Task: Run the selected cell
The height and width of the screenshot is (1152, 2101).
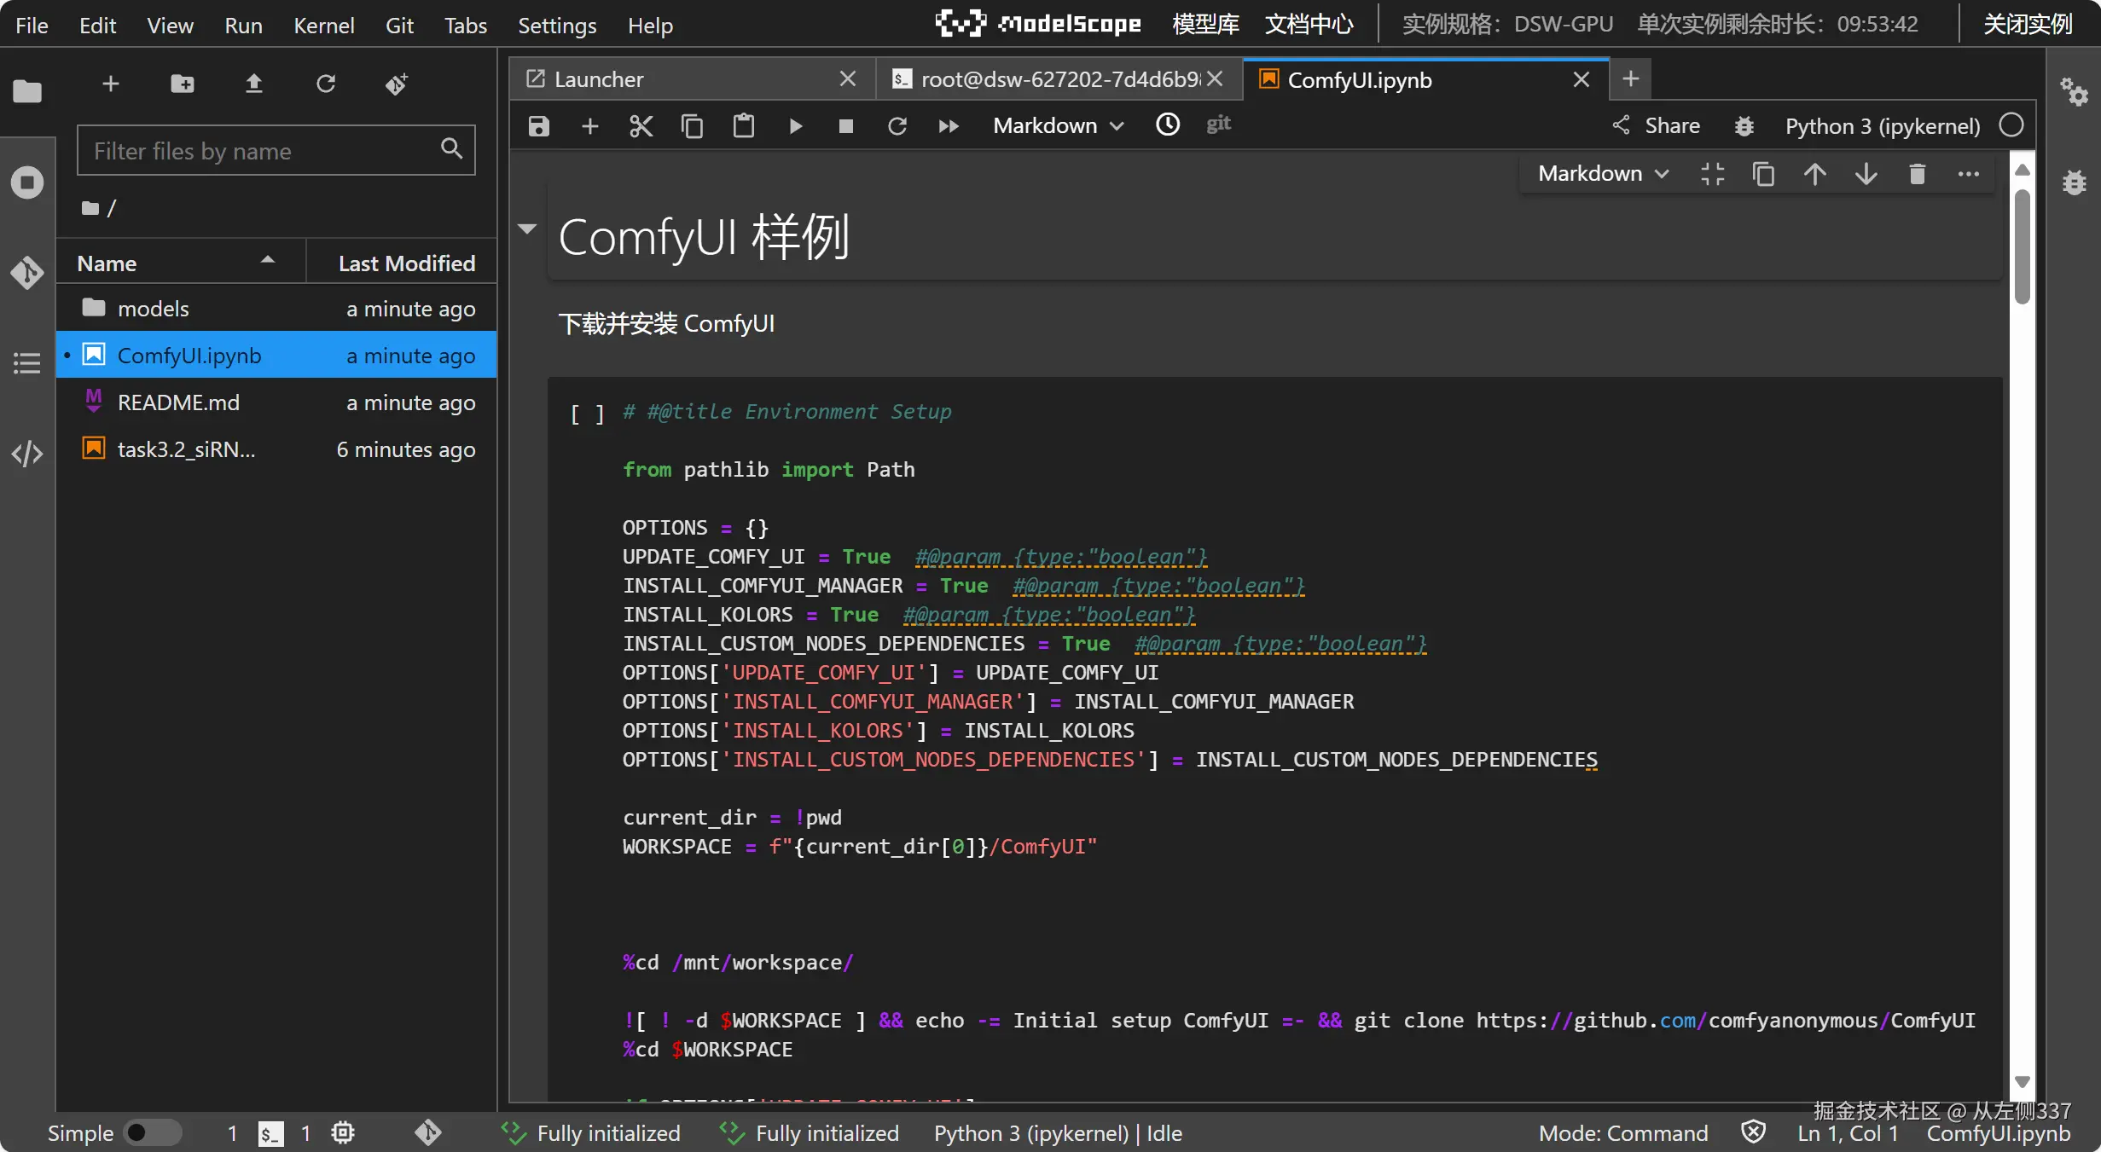Action: click(x=795, y=126)
